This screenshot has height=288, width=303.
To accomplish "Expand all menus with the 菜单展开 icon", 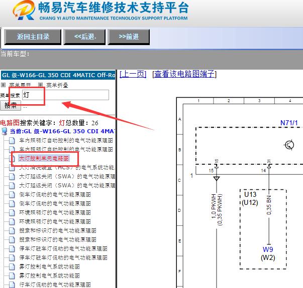I will pyautogui.click(x=4, y=85).
